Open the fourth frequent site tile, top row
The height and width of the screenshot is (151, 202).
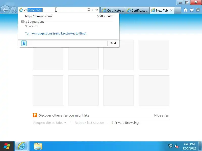(x=154, y=55)
